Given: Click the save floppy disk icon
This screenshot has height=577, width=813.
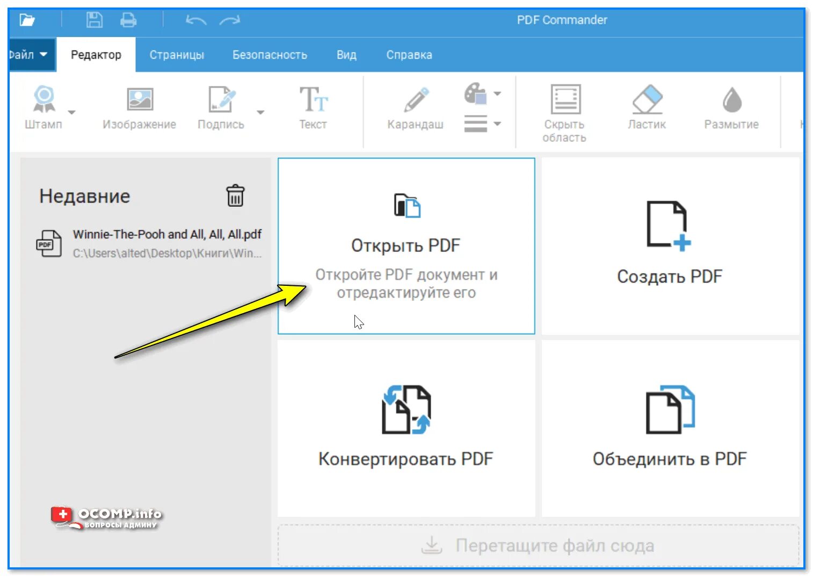Looking at the screenshot, I should pyautogui.click(x=95, y=20).
